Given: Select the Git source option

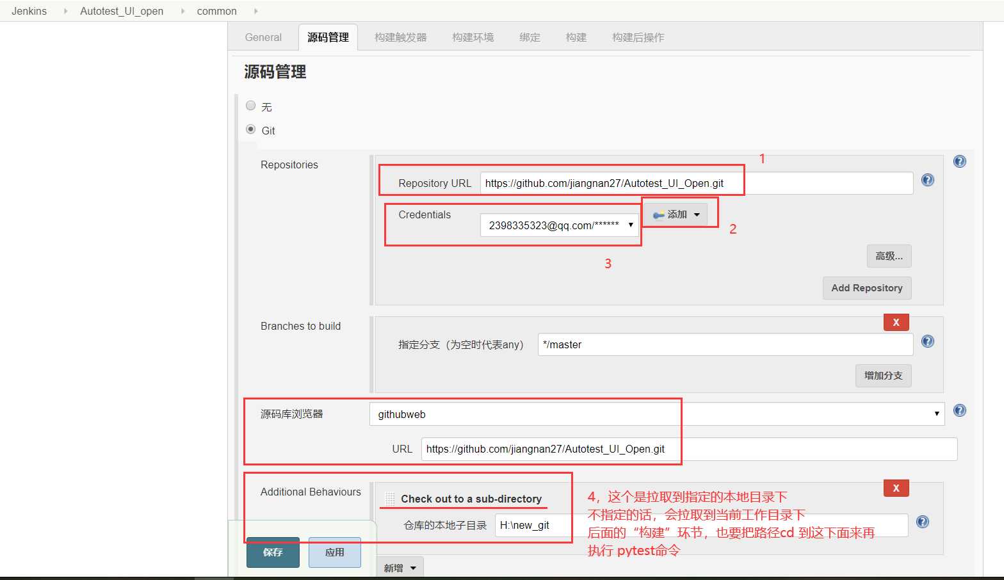Looking at the screenshot, I should point(250,129).
